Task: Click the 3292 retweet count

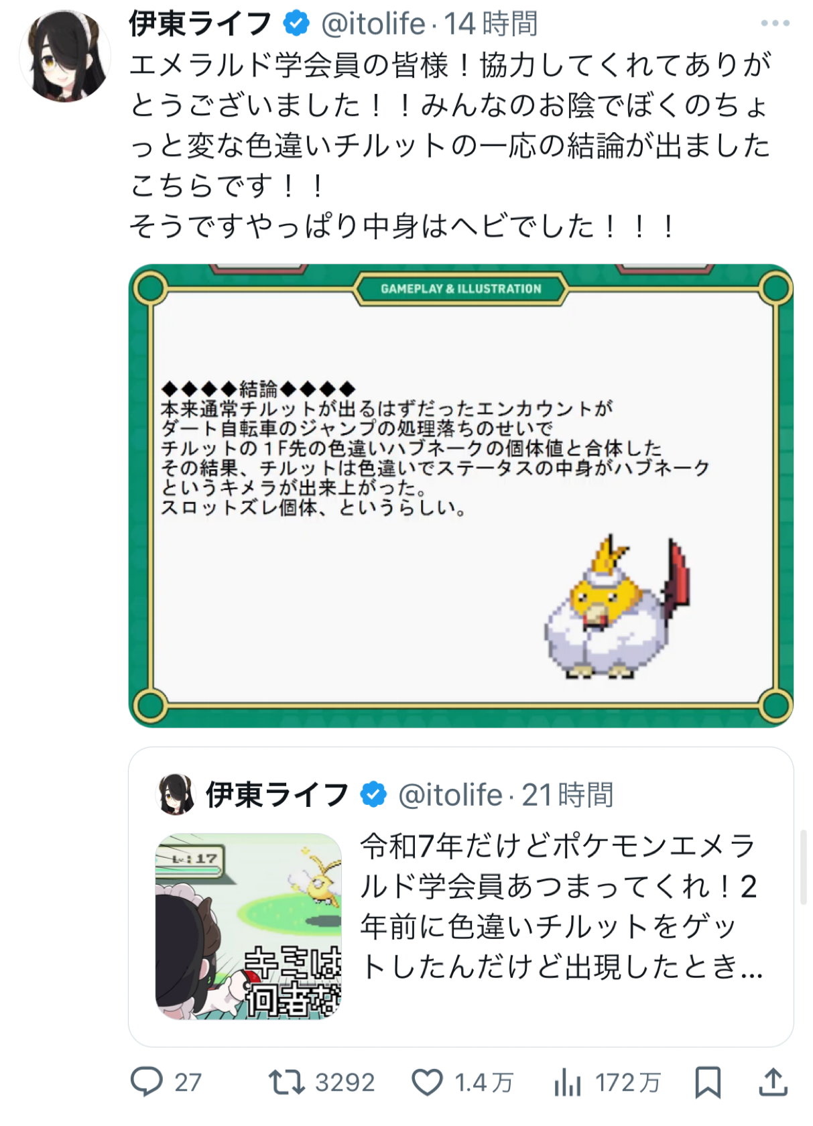Action: click(x=345, y=1082)
